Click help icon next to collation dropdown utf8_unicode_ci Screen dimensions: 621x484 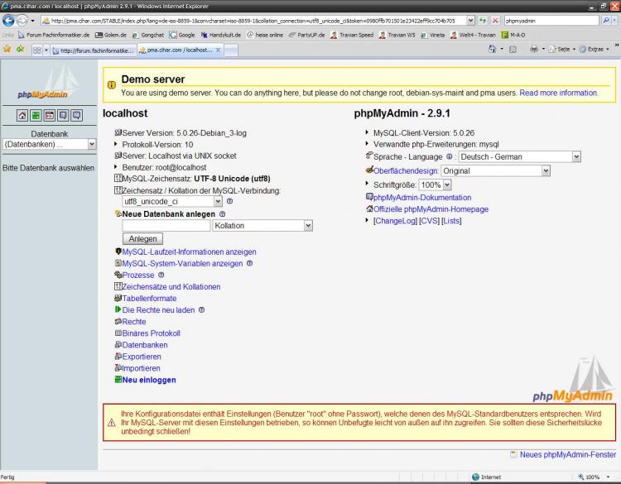tap(229, 201)
